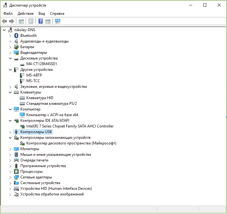Maximize the Device Manager window

pos(205,5)
